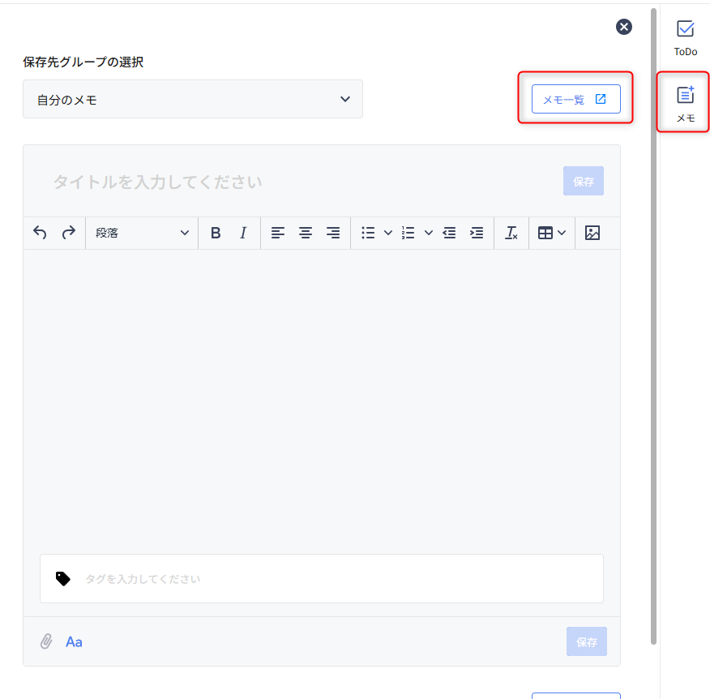
Task: Click the undo arrow in editor toolbar
Action: click(x=40, y=233)
